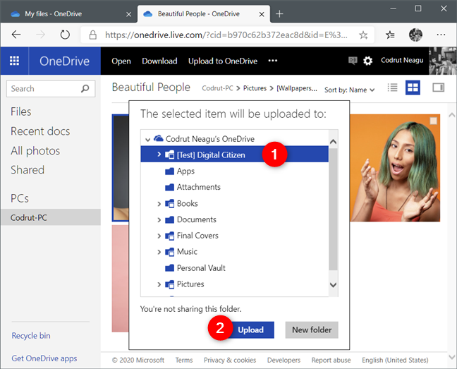Screen dimensions: 457x369
Task: Open Shared in left navigation
Action: coord(28,170)
